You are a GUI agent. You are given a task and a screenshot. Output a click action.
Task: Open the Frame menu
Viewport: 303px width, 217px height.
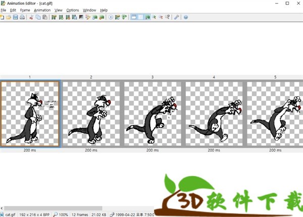(x=25, y=10)
